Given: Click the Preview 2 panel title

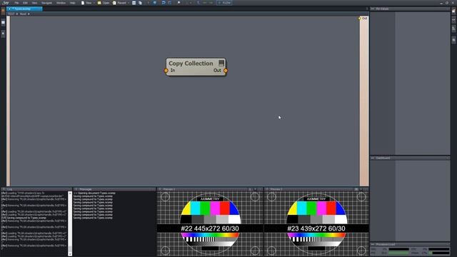Looking at the screenshot, I should pyautogui.click(x=276, y=189).
